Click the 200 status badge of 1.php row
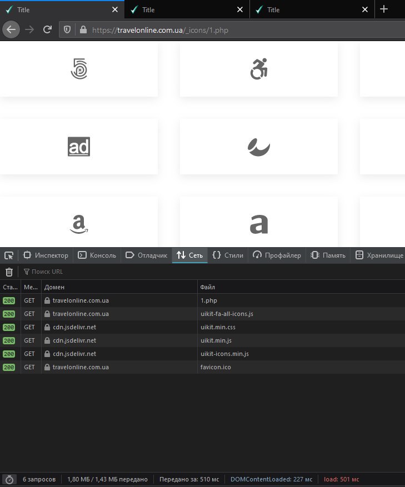Image resolution: width=405 pixels, height=487 pixels. [9, 300]
